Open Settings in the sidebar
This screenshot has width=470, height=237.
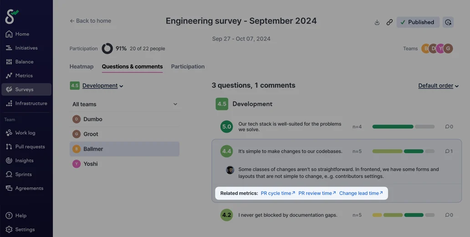[25, 230]
